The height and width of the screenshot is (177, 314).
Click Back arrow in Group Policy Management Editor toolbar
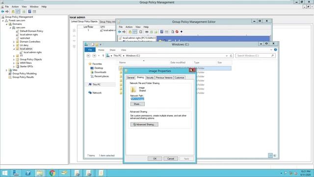pos(120,31)
